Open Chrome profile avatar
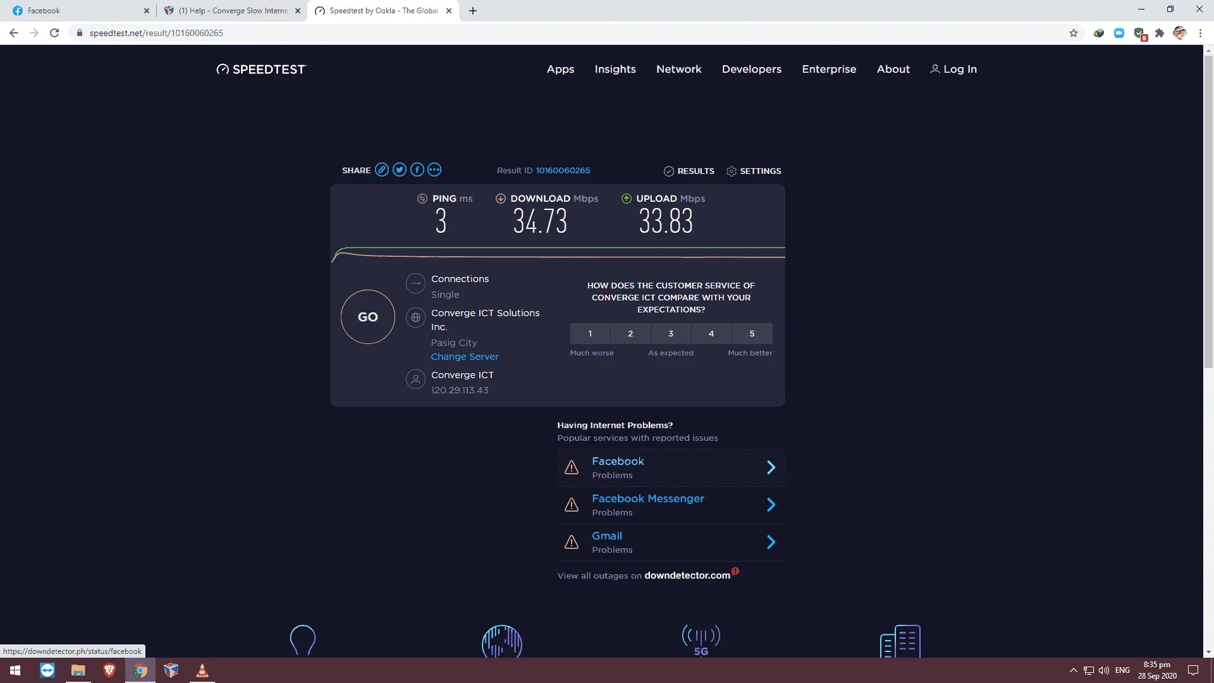1214x683 pixels. [1180, 33]
